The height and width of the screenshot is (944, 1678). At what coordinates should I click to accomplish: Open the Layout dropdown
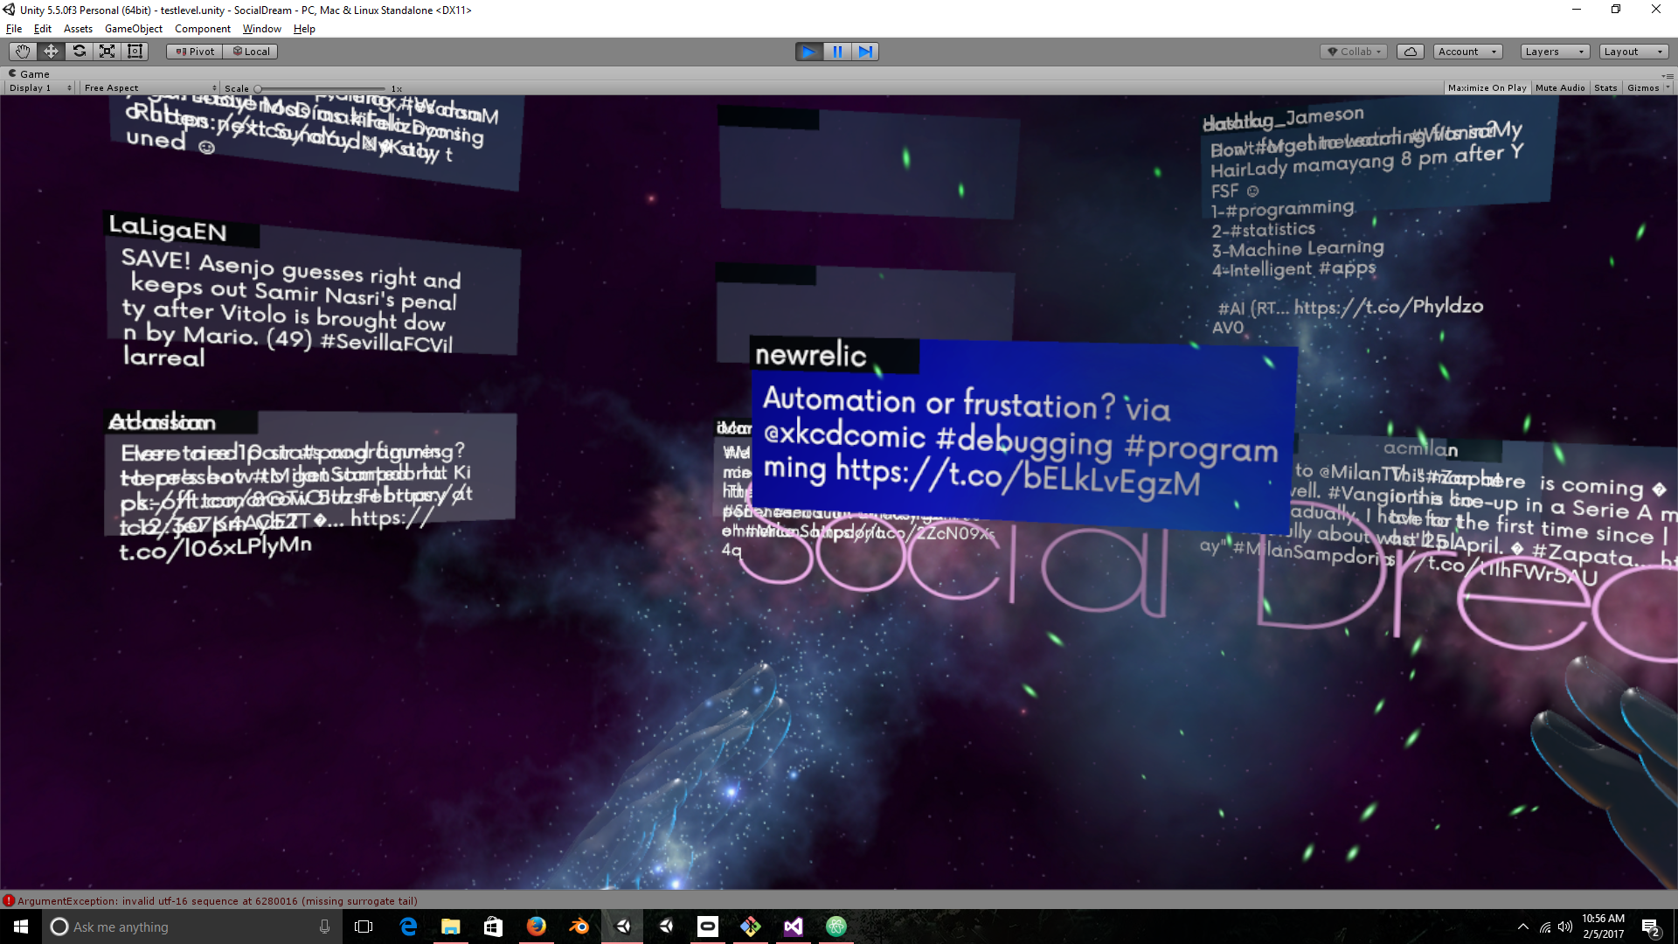click(1633, 51)
